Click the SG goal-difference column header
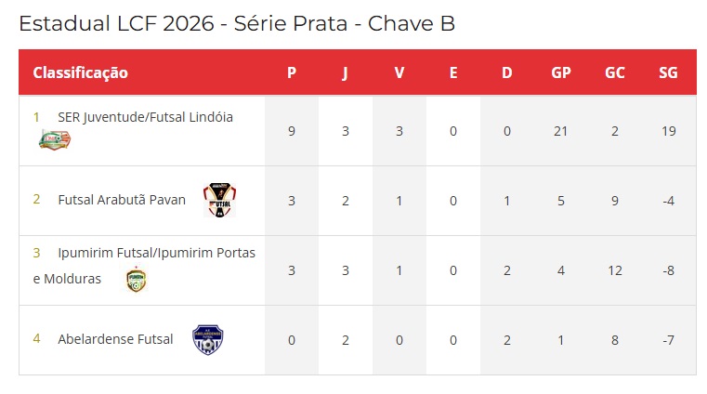Viewport: 707px width, 394px height. pos(668,72)
